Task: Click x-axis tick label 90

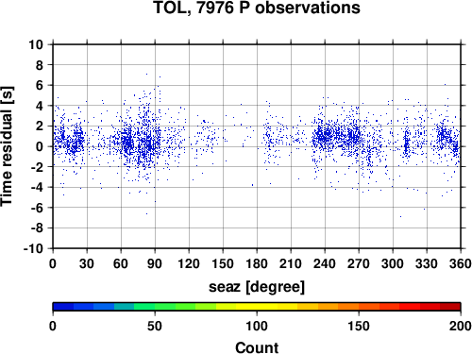Action: coord(155,263)
